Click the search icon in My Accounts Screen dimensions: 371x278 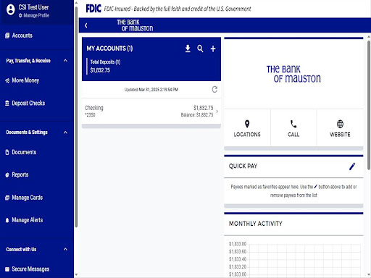pyautogui.click(x=200, y=49)
